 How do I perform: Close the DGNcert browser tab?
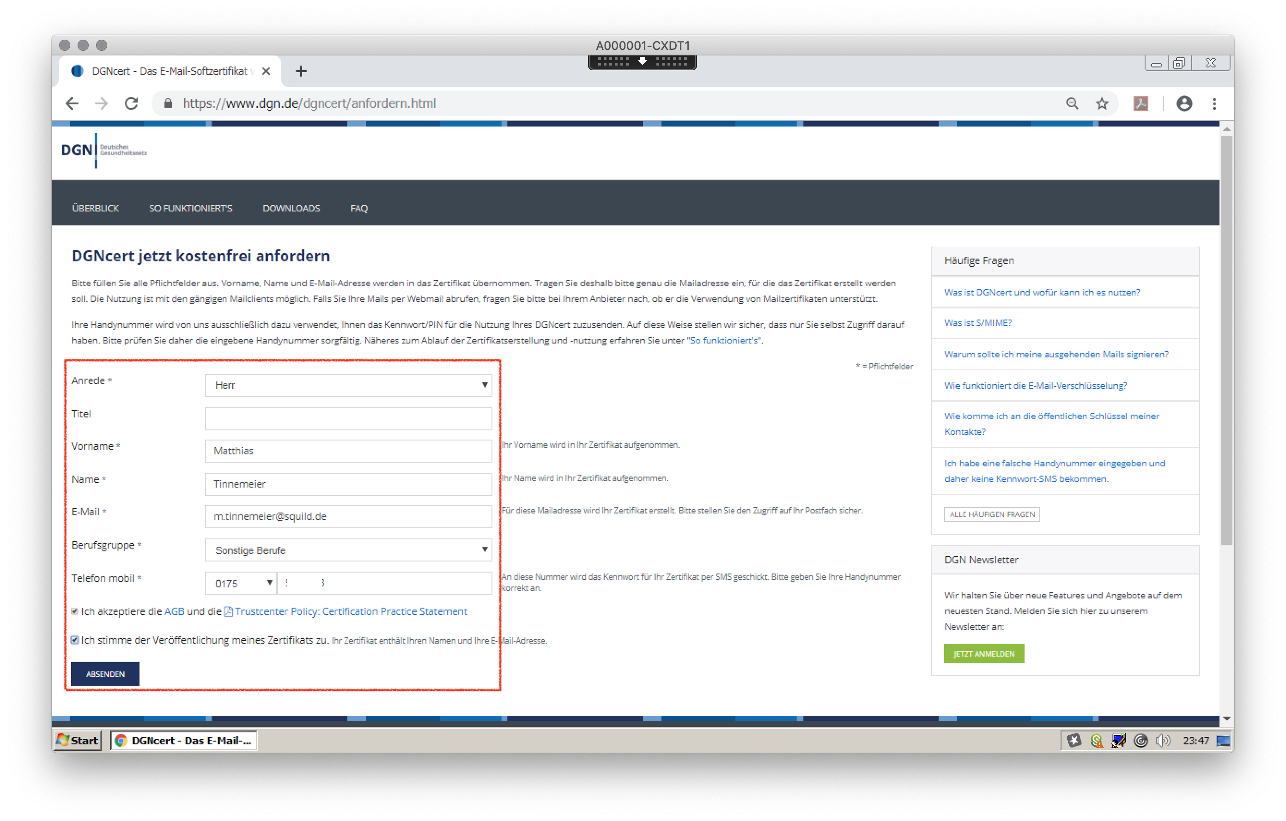266,71
